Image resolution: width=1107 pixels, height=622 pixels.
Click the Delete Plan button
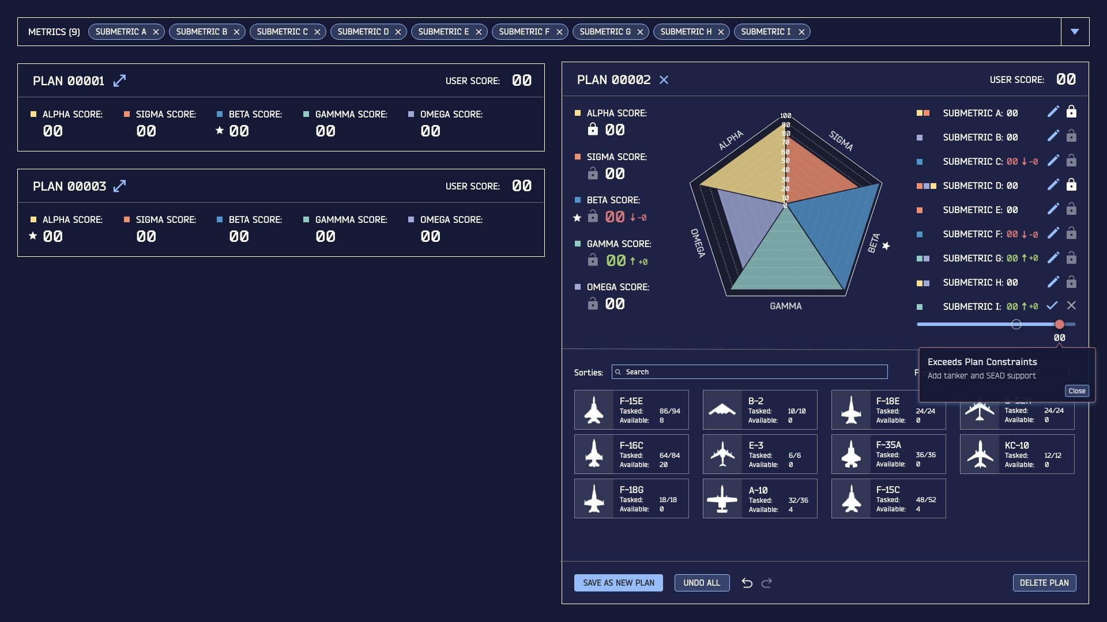tap(1044, 583)
